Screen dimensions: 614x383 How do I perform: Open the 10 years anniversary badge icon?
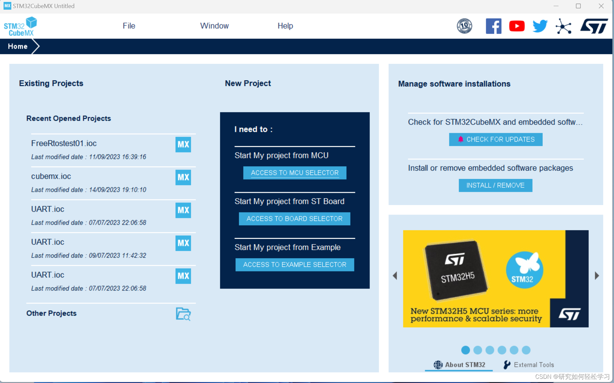(464, 26)
